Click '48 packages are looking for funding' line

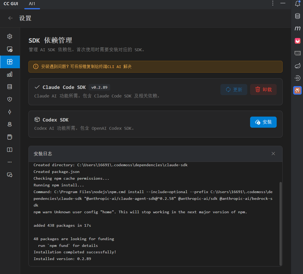point(74,239)
